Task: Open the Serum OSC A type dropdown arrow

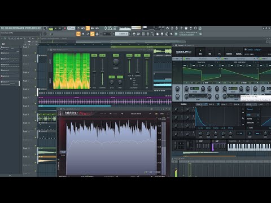Action: [x=216, y=59]
